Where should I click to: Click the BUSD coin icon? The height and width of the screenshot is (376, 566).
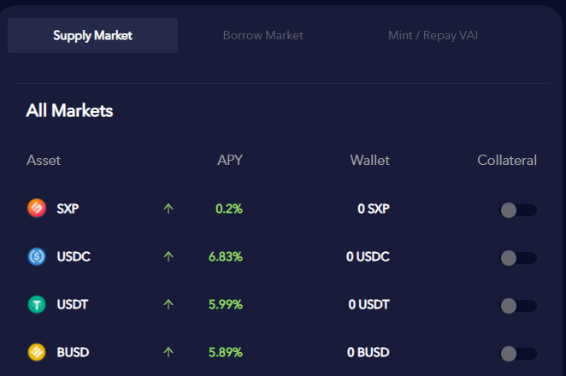point(37,352)
